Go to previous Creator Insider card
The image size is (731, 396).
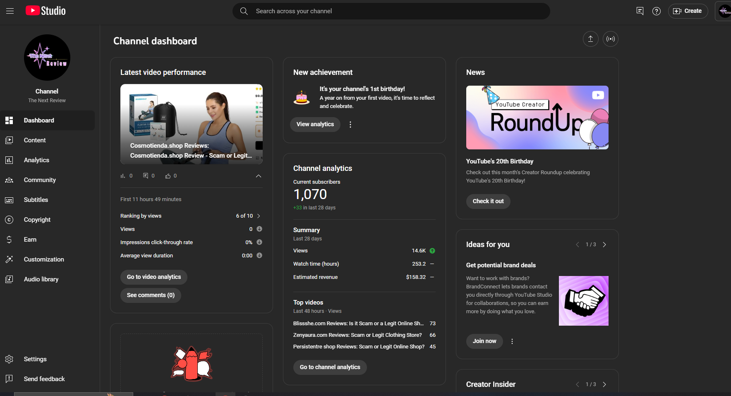click(578, 384)
